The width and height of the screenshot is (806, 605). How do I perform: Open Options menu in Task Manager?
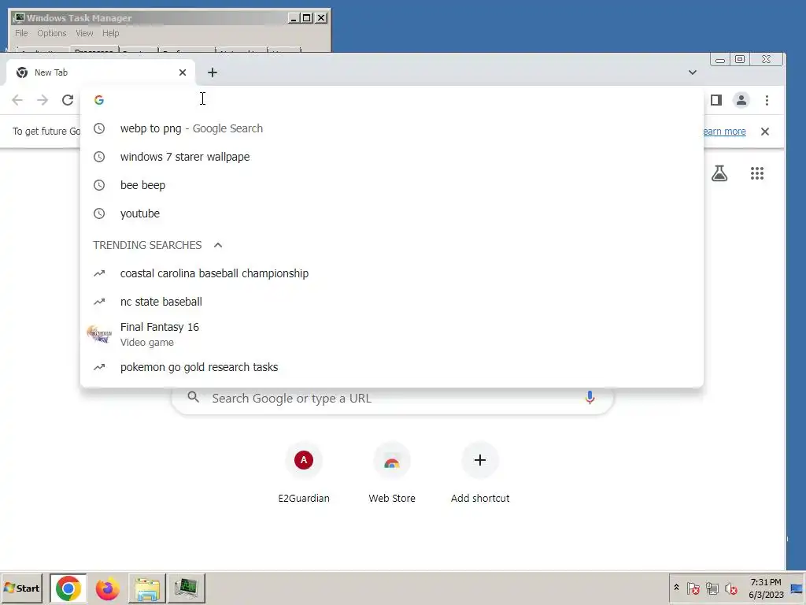tap(51, 33)
